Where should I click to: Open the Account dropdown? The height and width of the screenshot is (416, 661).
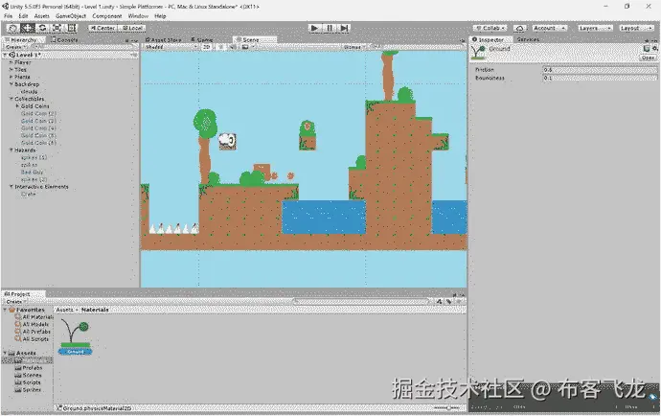[549, 28]
